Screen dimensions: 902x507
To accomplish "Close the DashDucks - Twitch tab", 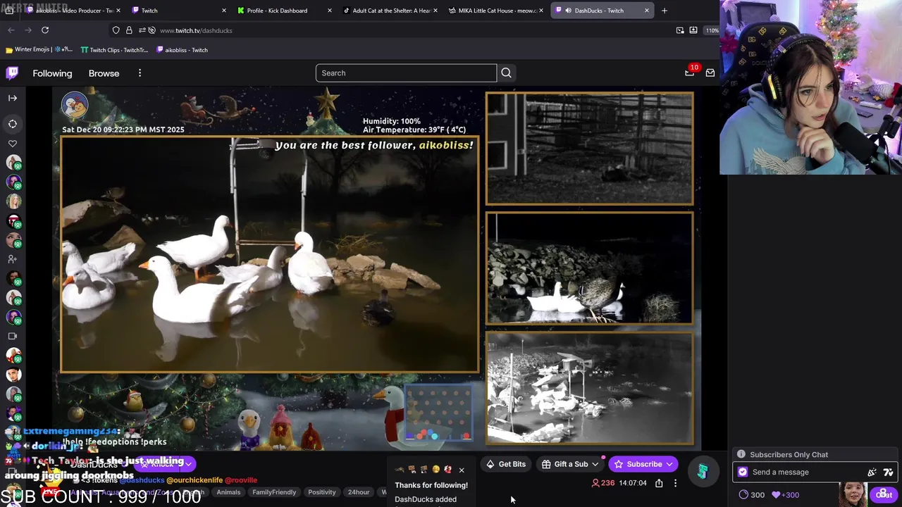I will coord(647,11).
